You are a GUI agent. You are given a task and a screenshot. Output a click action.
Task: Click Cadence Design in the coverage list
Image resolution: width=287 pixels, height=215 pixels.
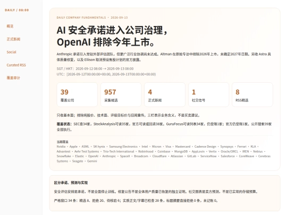click(x=205, y=147)
